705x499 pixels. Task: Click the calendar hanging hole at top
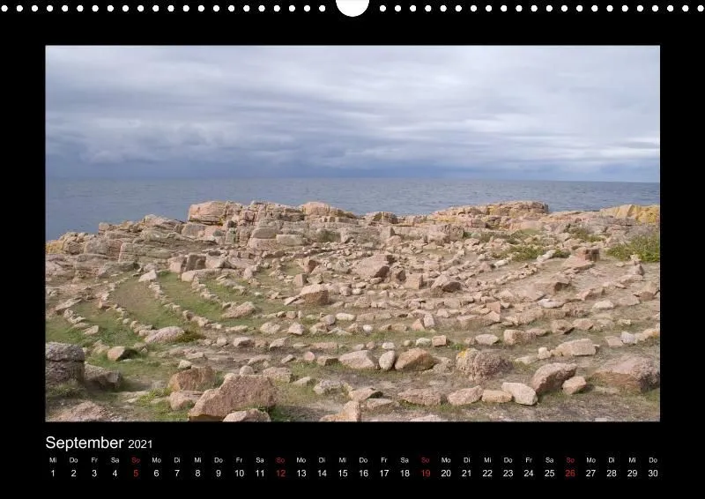point(352,6)
